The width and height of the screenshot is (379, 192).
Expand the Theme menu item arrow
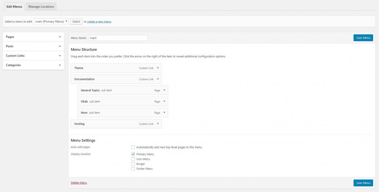point(158,68)
